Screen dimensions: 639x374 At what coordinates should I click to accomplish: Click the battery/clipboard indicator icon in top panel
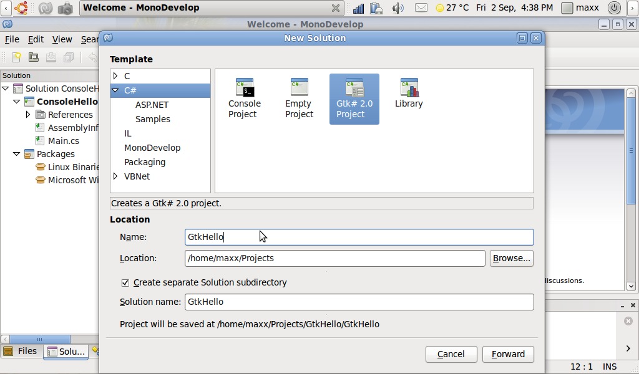pyautogui.click(x=376, y=7)
